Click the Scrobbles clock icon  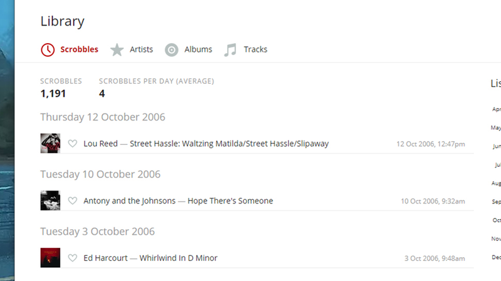pos(48,50)
